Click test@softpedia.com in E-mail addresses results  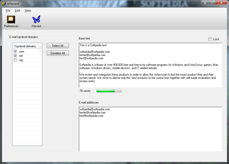coord(91,116)
